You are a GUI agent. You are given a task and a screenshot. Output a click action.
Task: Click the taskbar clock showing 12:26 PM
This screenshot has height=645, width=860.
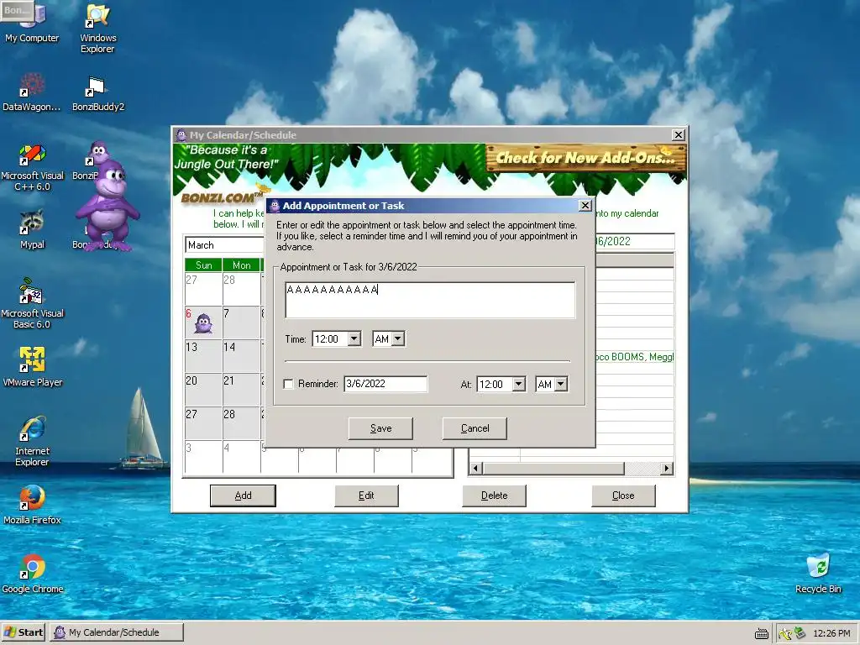[x=831, y=633]
